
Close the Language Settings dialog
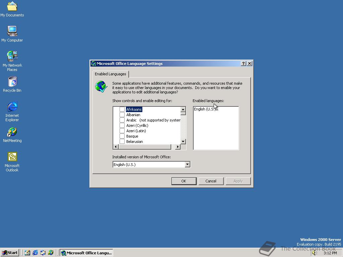[249, 63]
